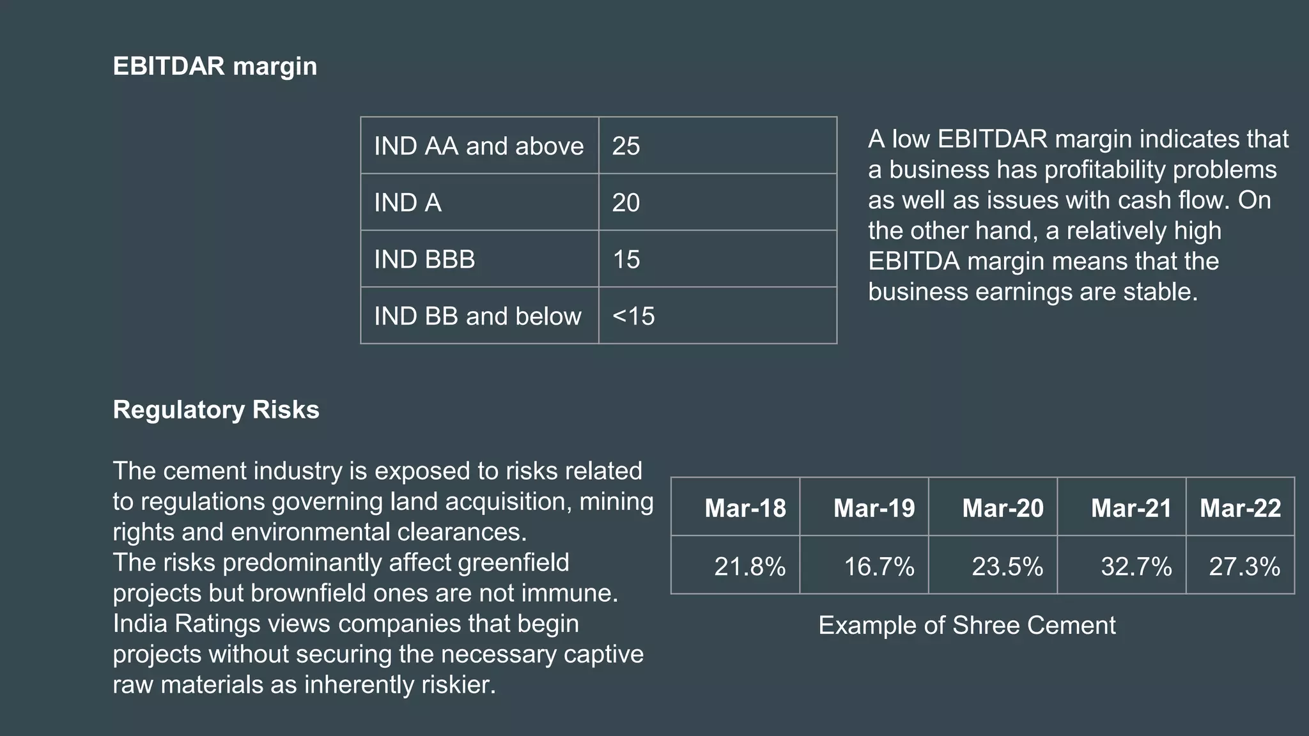1309x736 pixels.
Task: Select the IND BBB table cell
Action: [479, 259]
